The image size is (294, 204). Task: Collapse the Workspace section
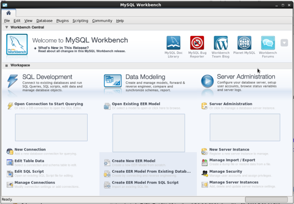tap(6, 65)
